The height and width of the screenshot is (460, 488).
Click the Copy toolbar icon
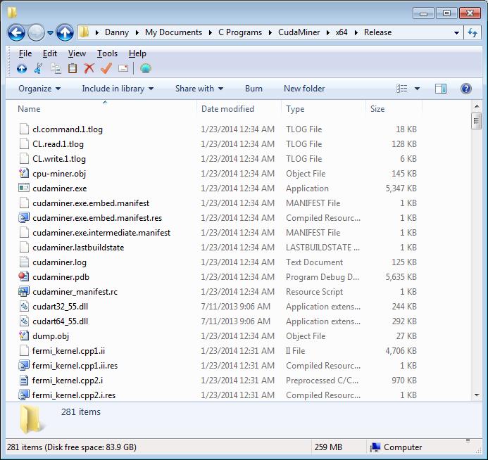point(56,68)
